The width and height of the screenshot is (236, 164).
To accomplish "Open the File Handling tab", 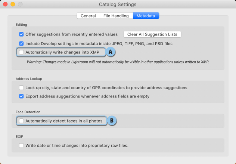I will (116, 16).
